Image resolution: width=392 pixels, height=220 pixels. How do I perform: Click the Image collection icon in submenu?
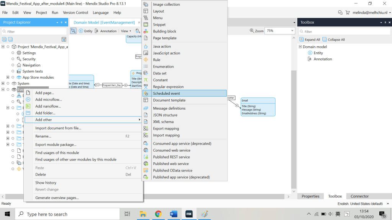[x=146, y=5]
